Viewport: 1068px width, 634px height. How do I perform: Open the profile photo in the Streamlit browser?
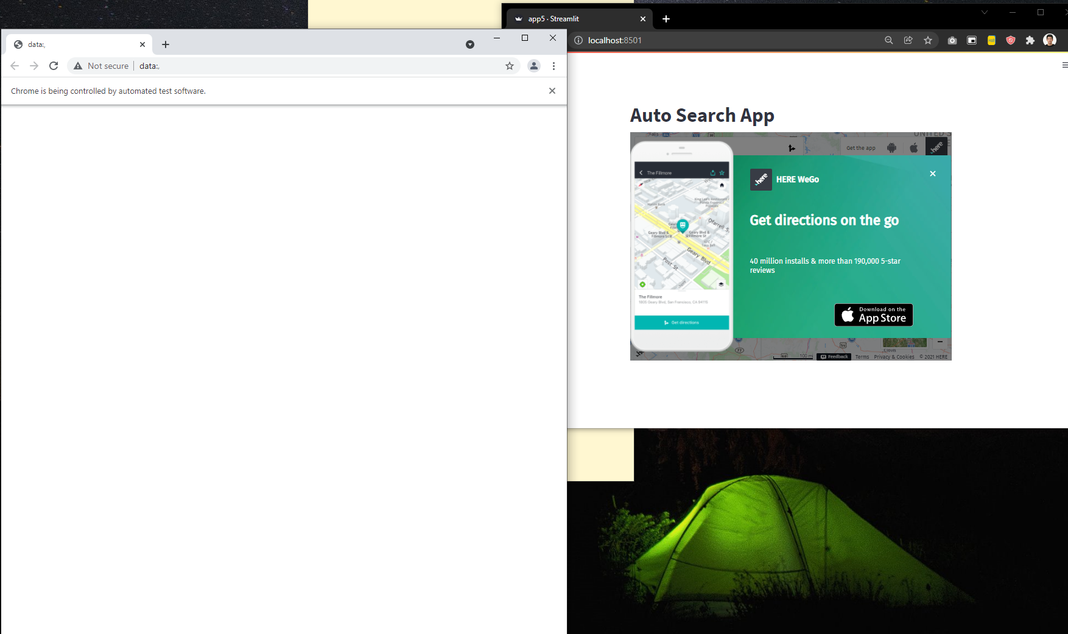click(1050, 40)
